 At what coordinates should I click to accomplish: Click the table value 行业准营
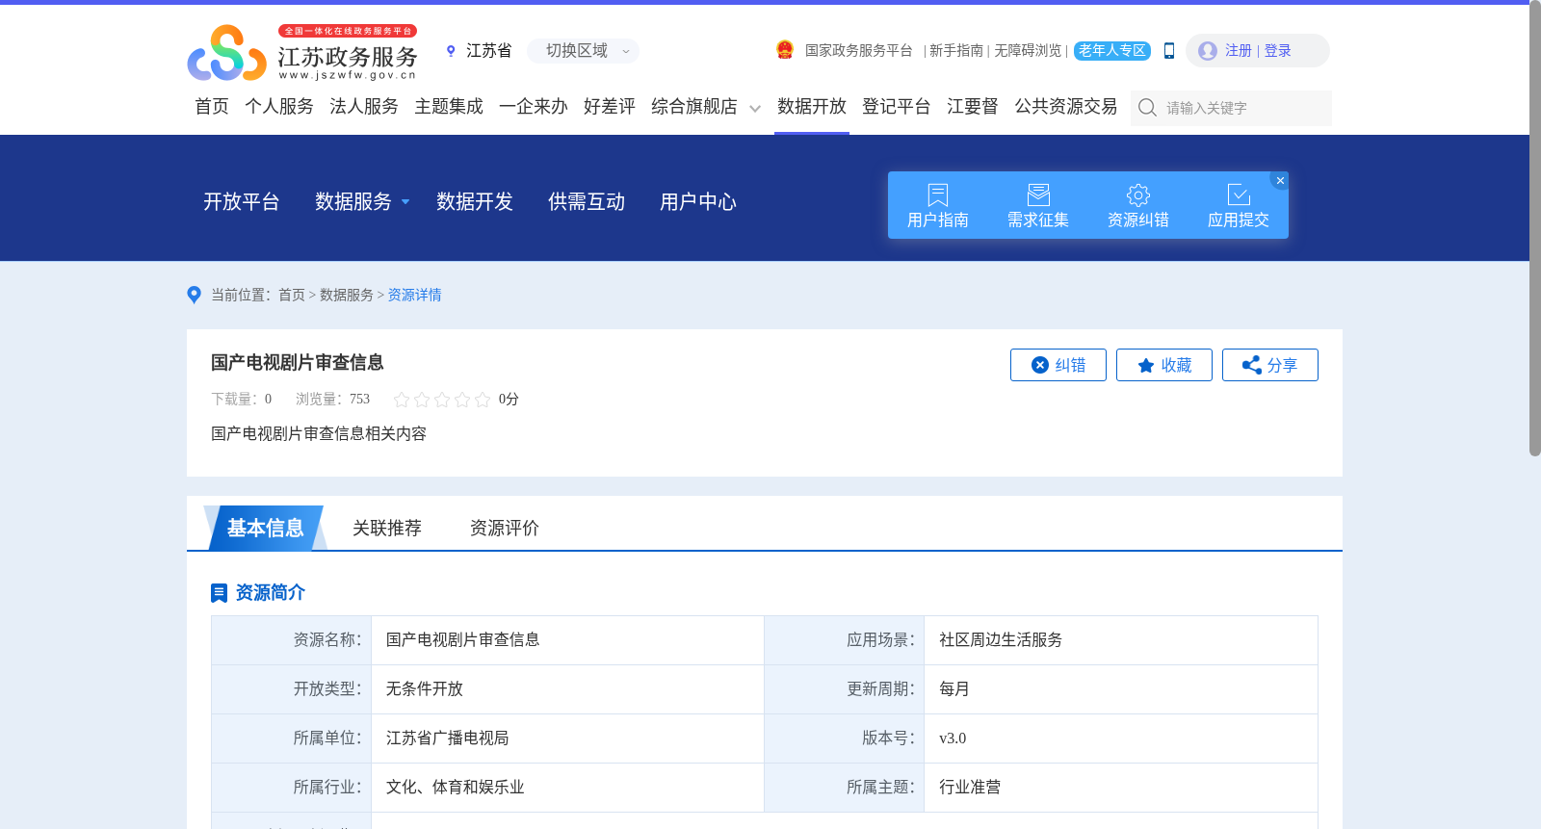click(970, 788)
